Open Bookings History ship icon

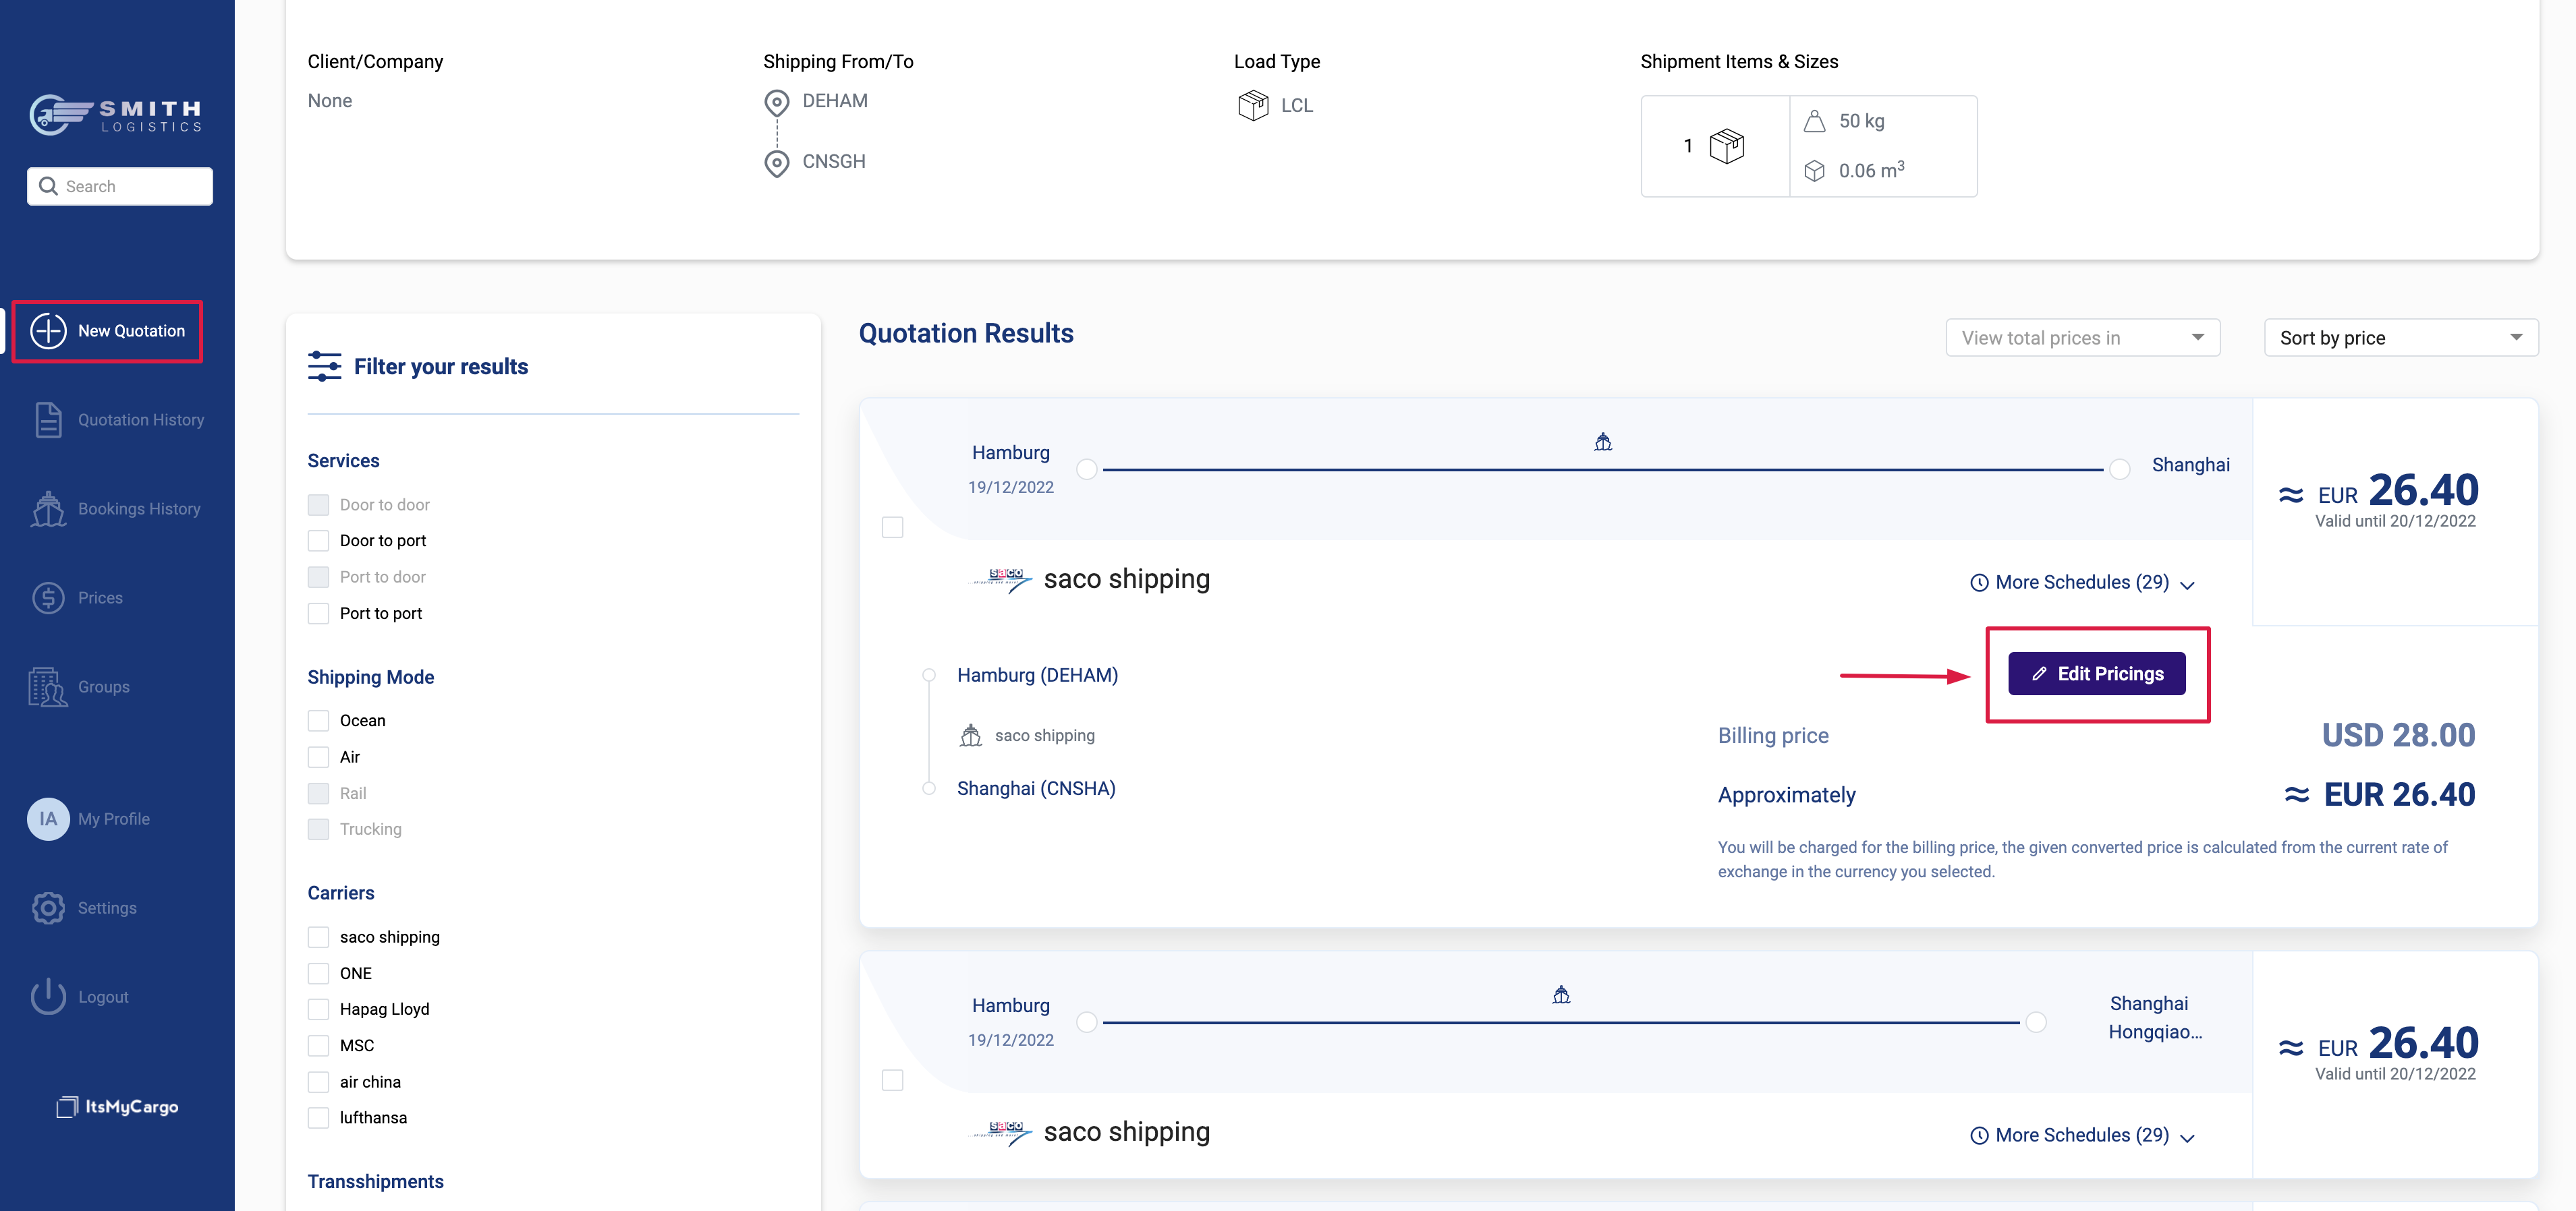click(x=48, y=508)
